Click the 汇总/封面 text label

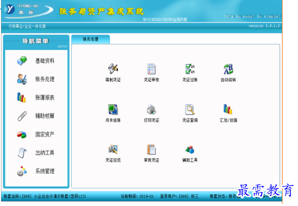point(228,120)
